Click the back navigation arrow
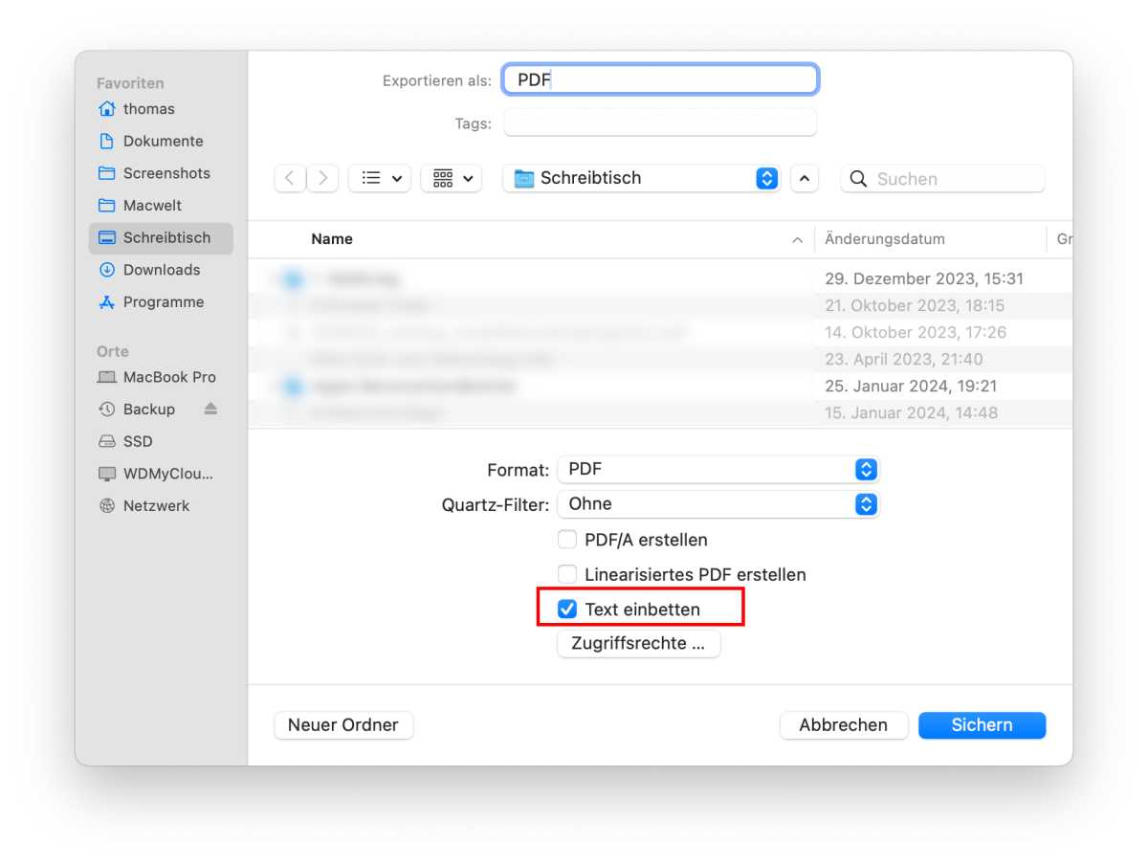Viewport: 1148px width, 865px height. click(x=290, y=178)
